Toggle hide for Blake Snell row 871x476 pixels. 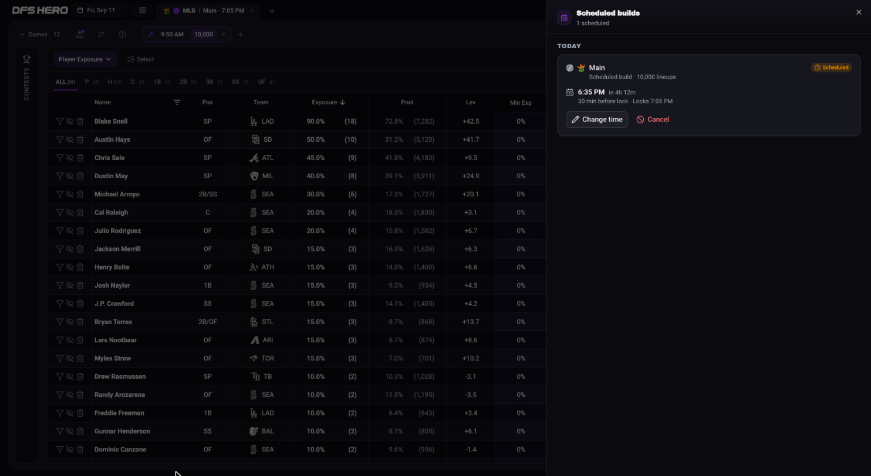point(70,121)
